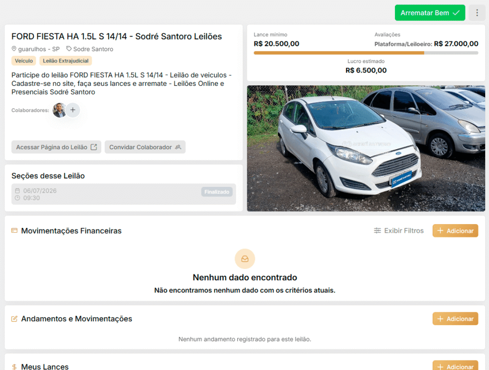The width and height of the screenshot is (489, 370).
Task: Show filters with Exibir Filtros
Action: [399, 231]
